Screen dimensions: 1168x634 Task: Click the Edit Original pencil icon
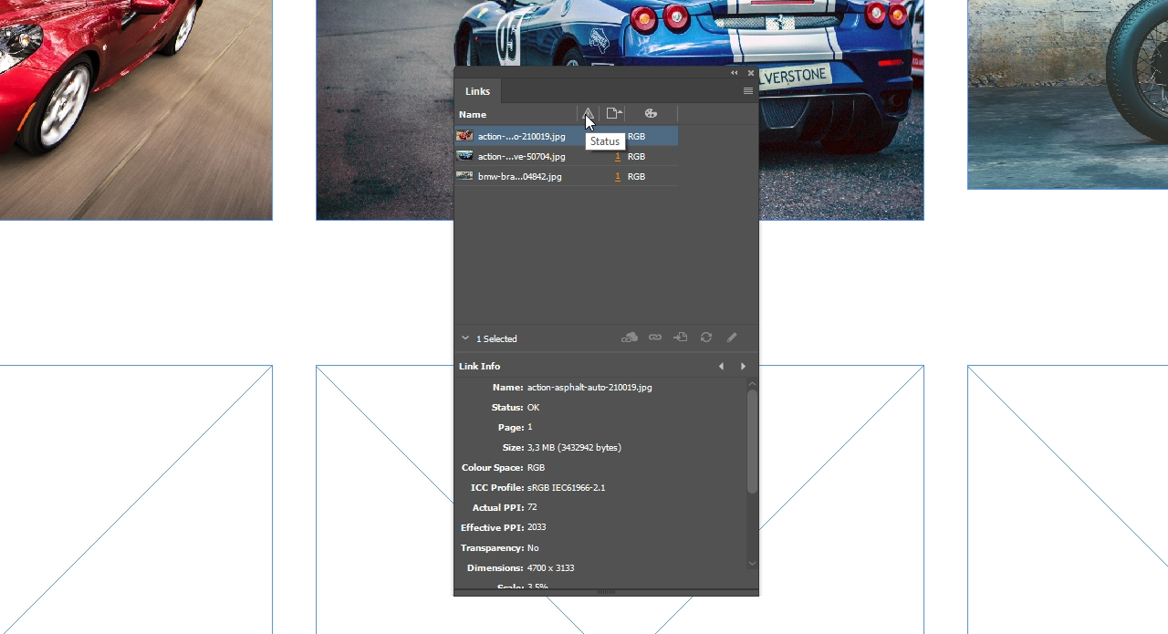coord(732,338)
